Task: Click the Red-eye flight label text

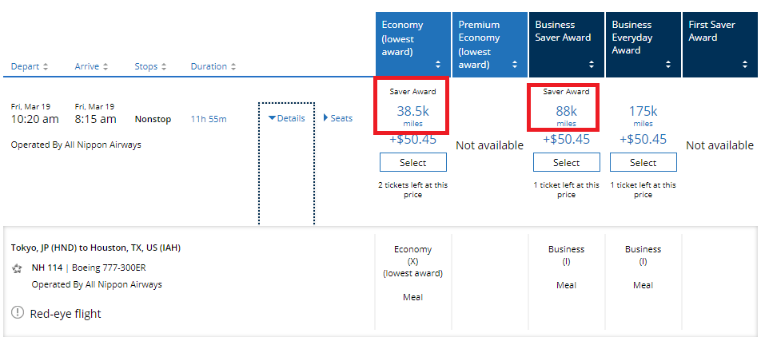Action: tap(66, 314)
